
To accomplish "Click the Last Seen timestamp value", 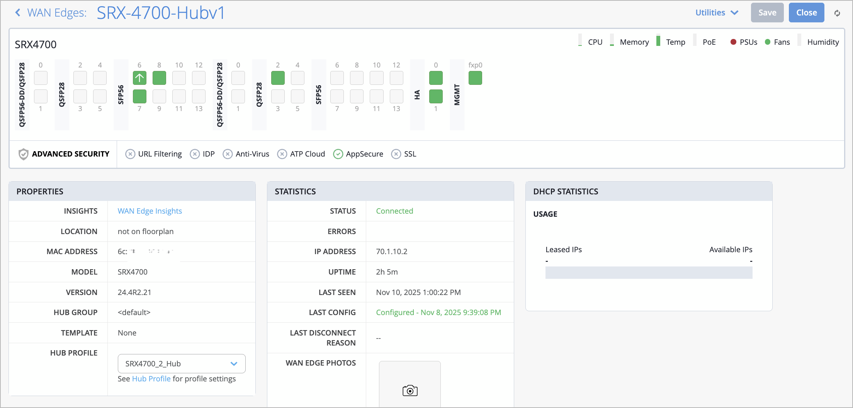I will pyautogui.click(x=418, y=292).
